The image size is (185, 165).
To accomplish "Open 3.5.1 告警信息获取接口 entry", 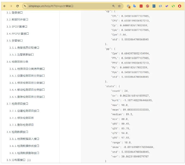I will (x=24, y=48).
